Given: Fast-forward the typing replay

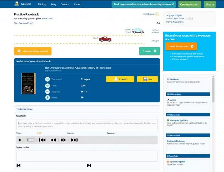Looking at the screenshot, I should (x=63, y=140).
